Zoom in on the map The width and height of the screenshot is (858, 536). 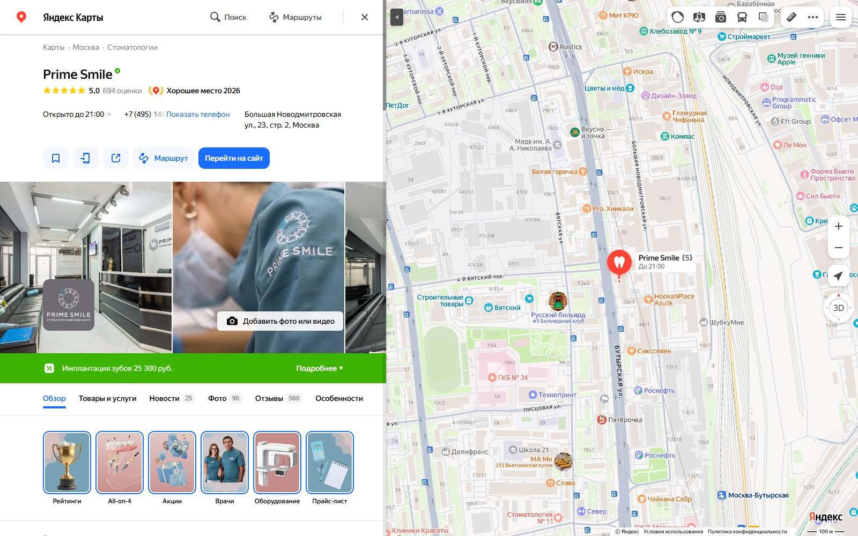(839, 226)
